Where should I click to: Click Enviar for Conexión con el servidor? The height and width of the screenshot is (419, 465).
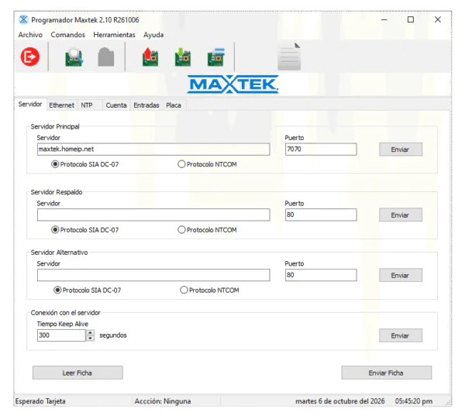(x=401, y=335)
